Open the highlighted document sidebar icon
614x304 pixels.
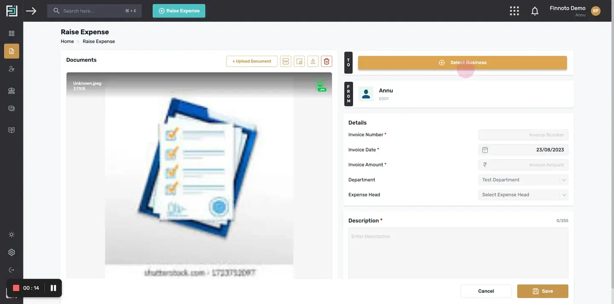coord(12,51)
